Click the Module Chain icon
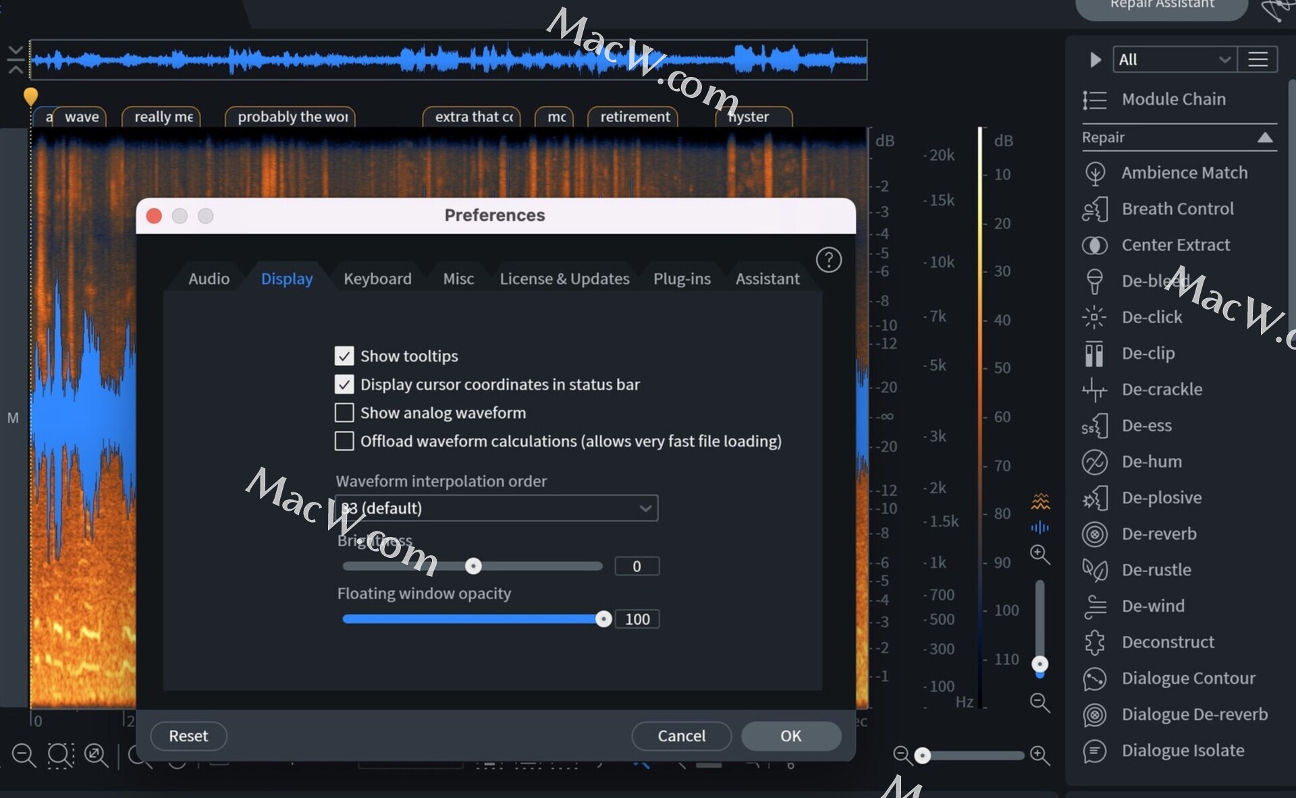This screenshot has height=798, width=1296. [1094, 100]
